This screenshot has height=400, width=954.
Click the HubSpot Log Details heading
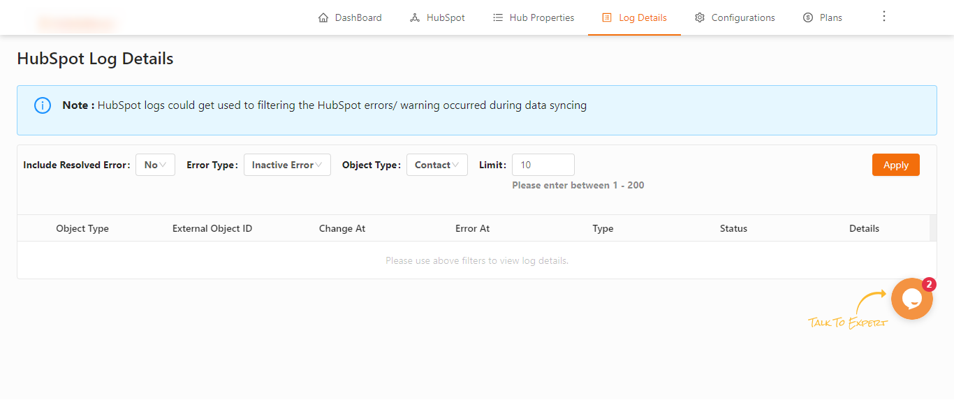(x=95, y=59)
